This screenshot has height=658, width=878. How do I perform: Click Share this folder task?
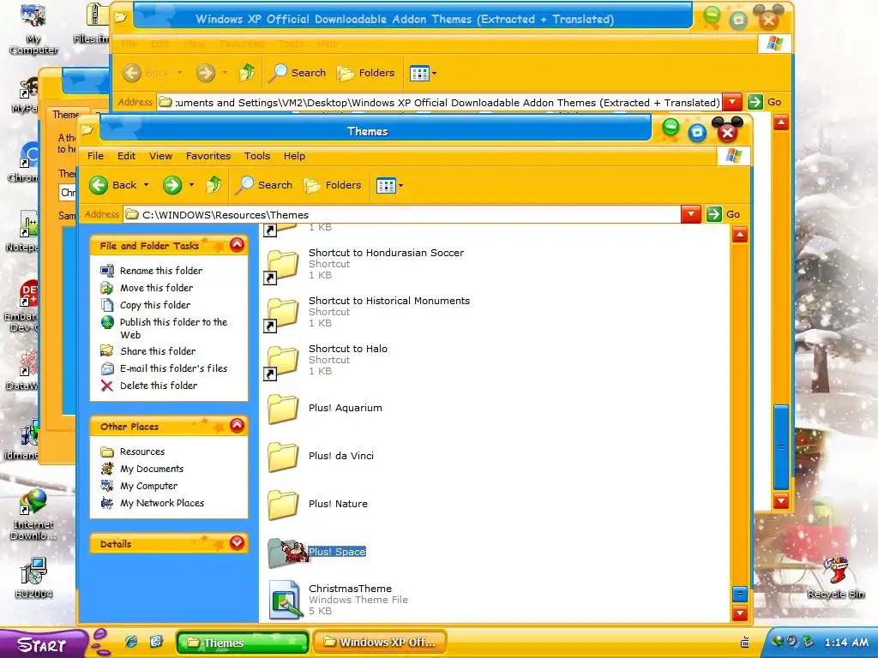coord(158,351)
